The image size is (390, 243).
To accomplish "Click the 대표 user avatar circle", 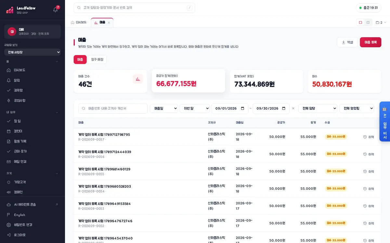I will (12, 31).
